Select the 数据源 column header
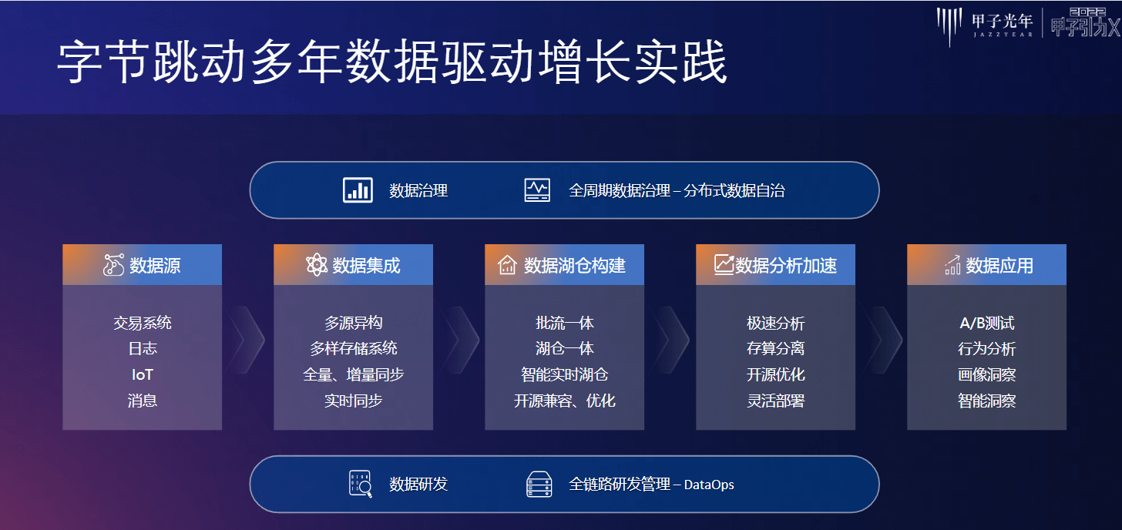Screen dimensions: 1122x530 [x=142, y=263]
